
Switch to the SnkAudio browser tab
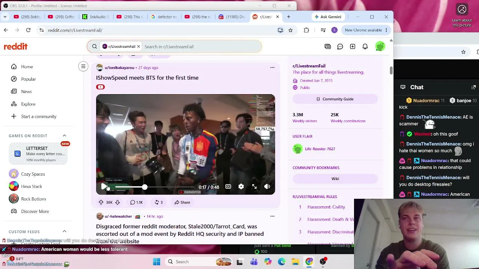[x=96, y=17]
